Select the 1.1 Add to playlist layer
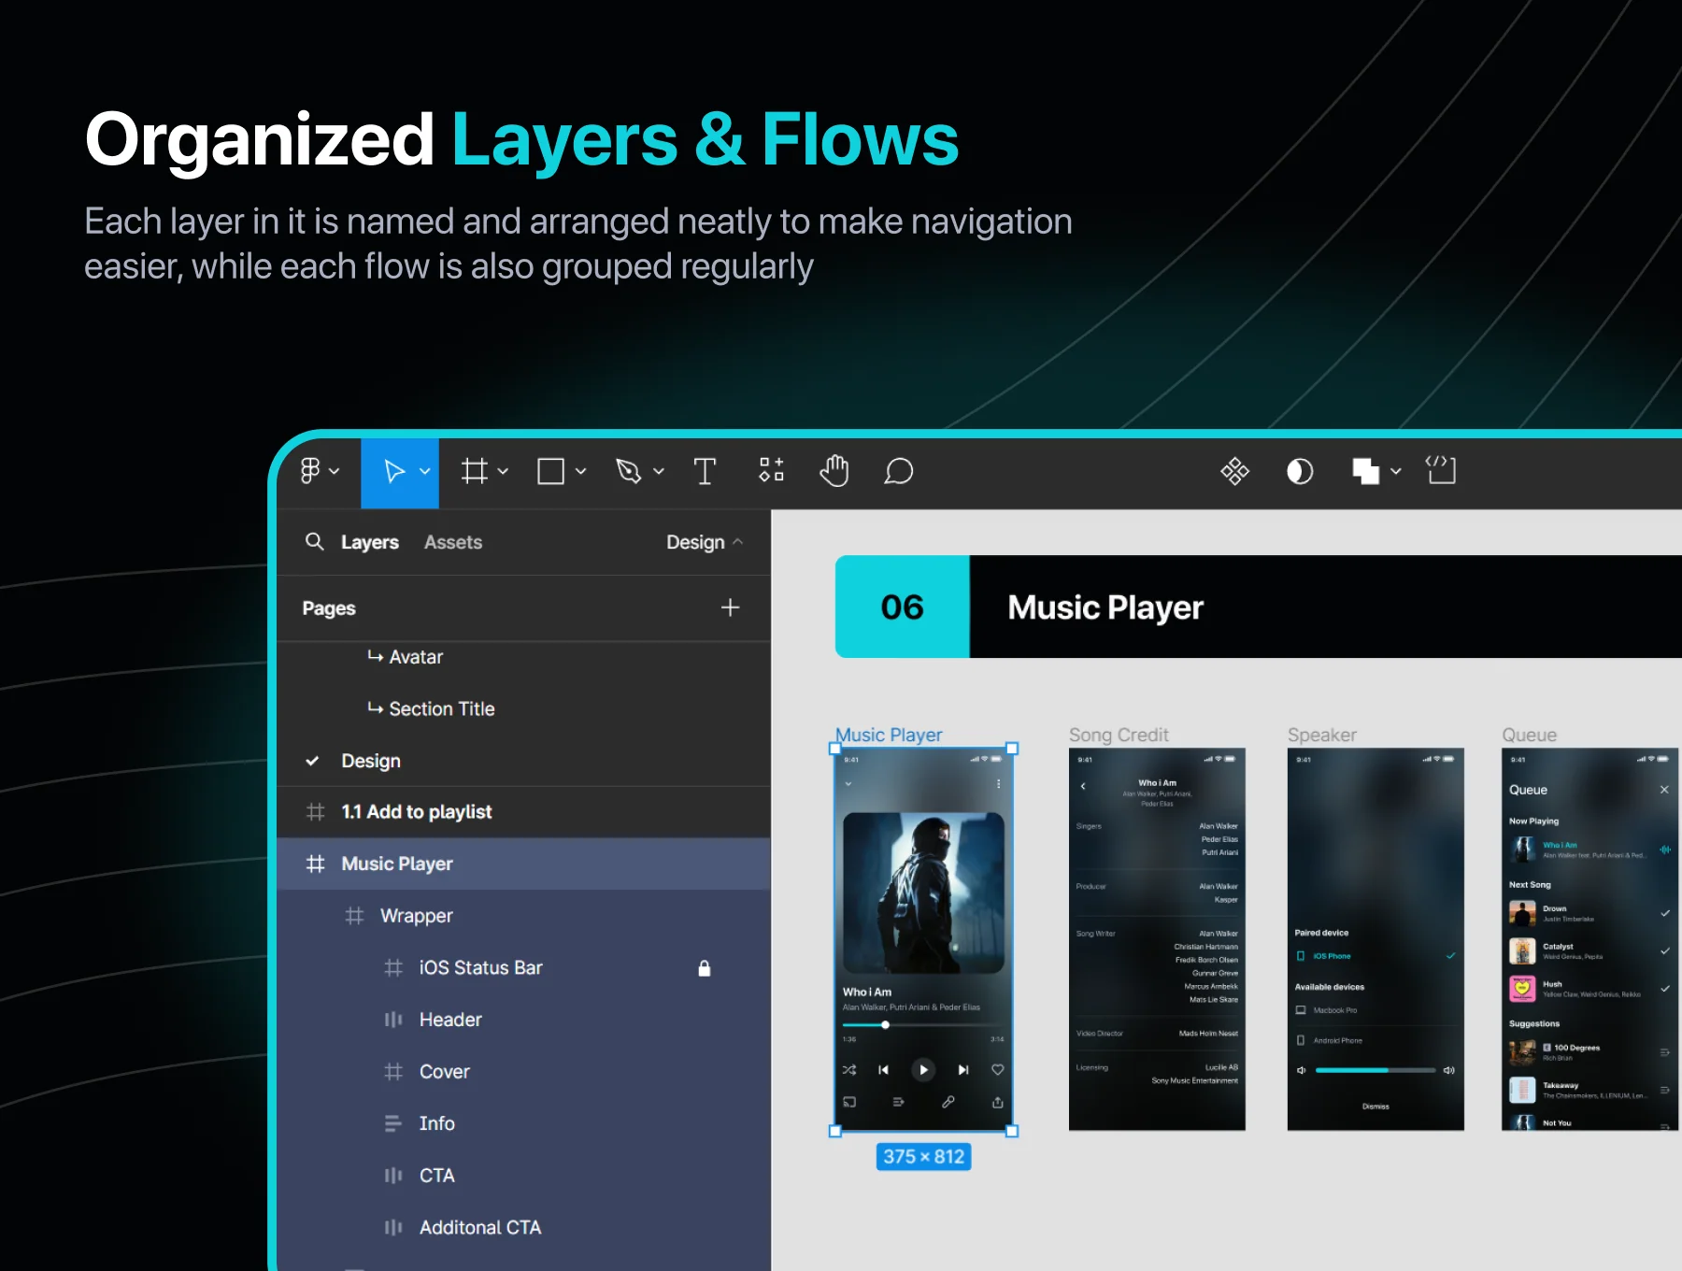The image size is (1682, 1271). (x=523, y=812)
